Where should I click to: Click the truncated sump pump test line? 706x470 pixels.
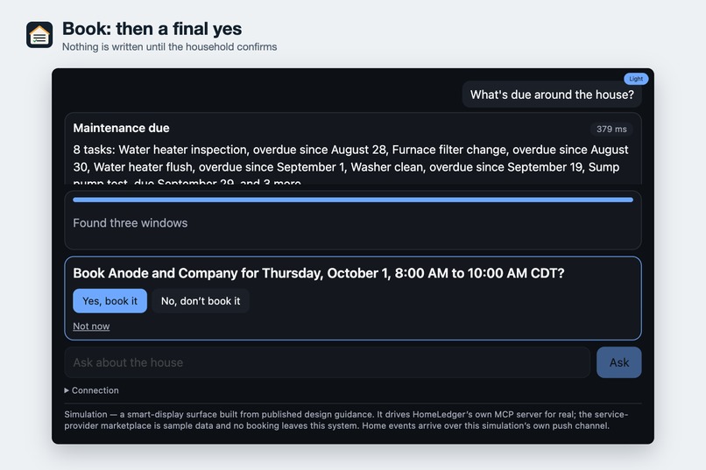pos(187,181)
